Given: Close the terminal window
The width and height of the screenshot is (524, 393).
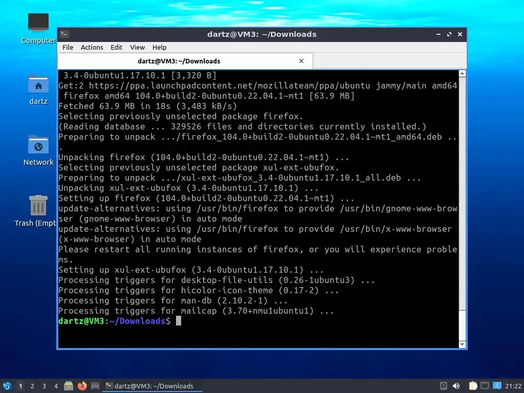Looking at the screenshot, I should (x=460, y=34).
